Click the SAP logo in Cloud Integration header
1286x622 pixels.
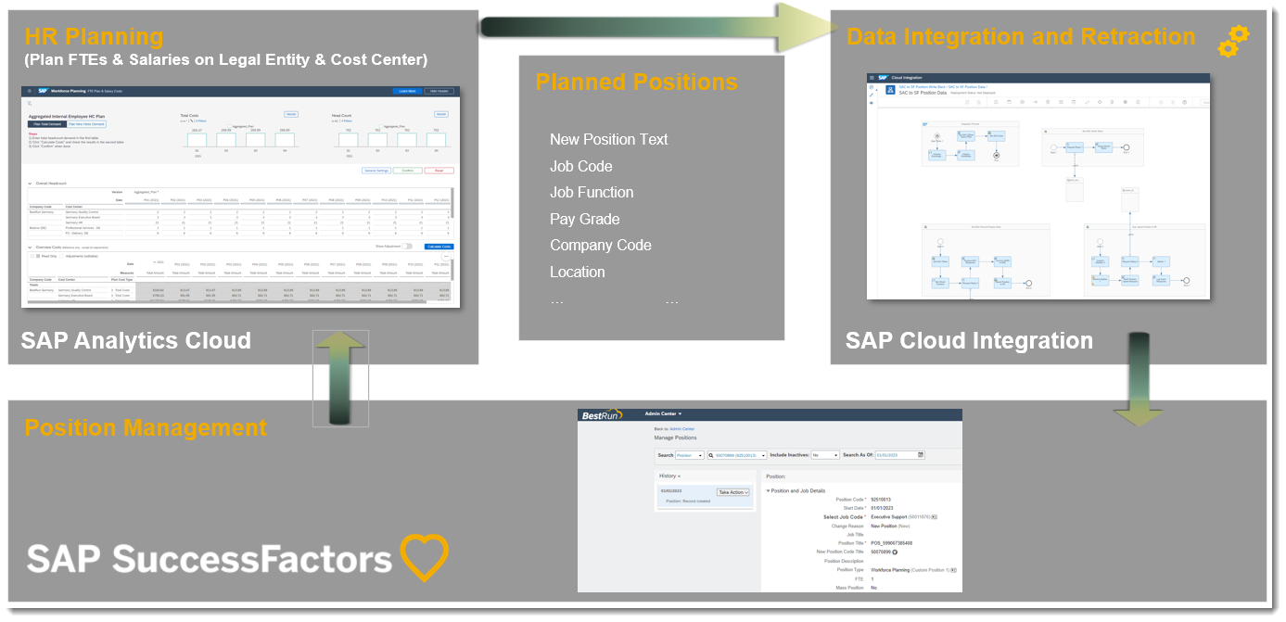coord(884,78)
